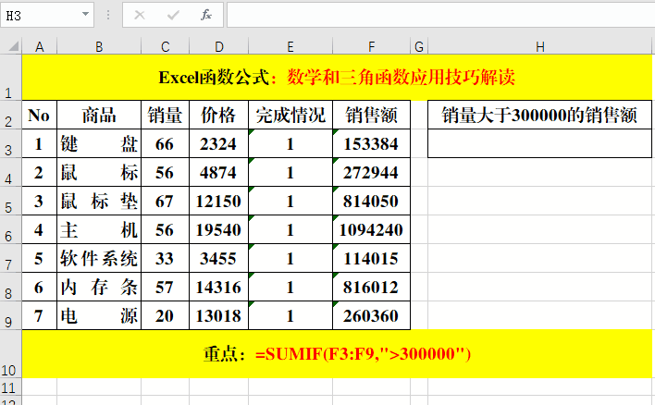Click the formula bar expand dots handle
The height and width of the screenshot is (405, 655).
[108, 16]
